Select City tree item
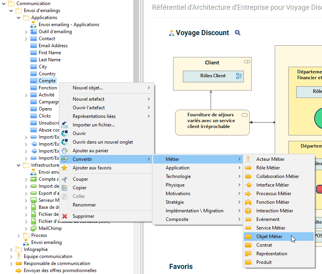Screen dimensions: 322x274 click(x=43, y=67)
